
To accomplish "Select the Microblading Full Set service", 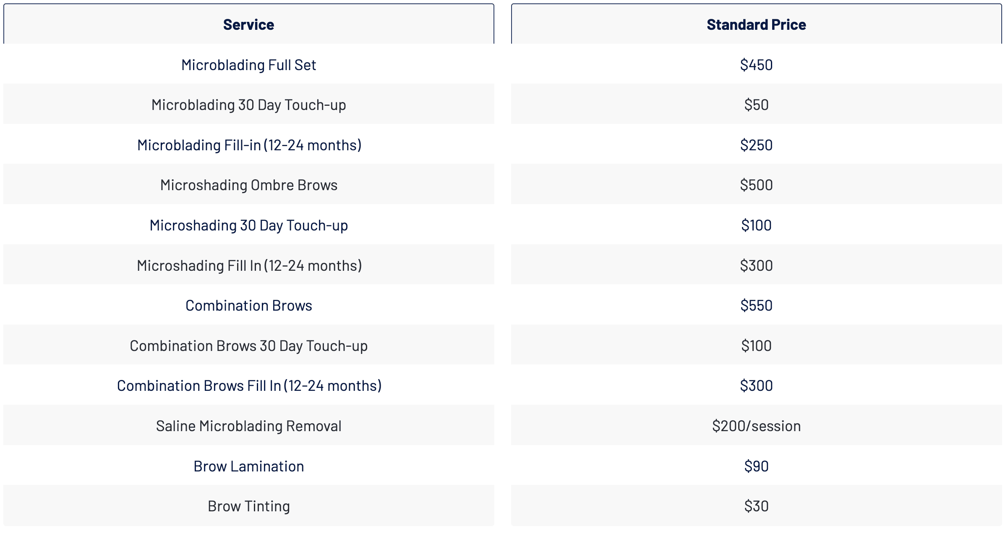I will [x=248, y=65].
